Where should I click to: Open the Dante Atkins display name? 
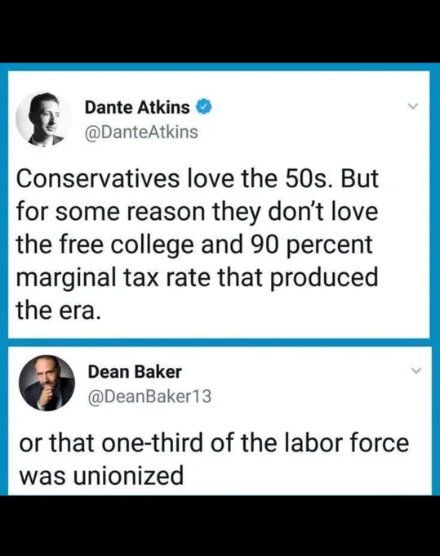click(137, 107)
